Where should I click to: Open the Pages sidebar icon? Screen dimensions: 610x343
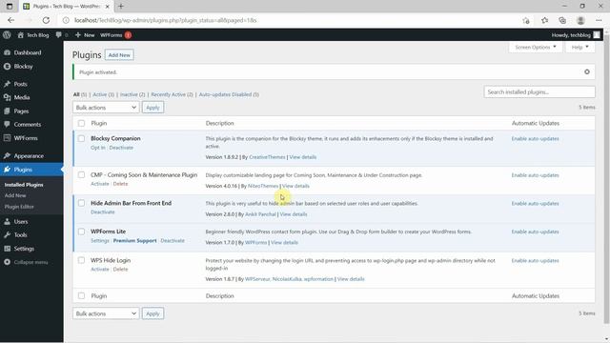tap(7, 111)
